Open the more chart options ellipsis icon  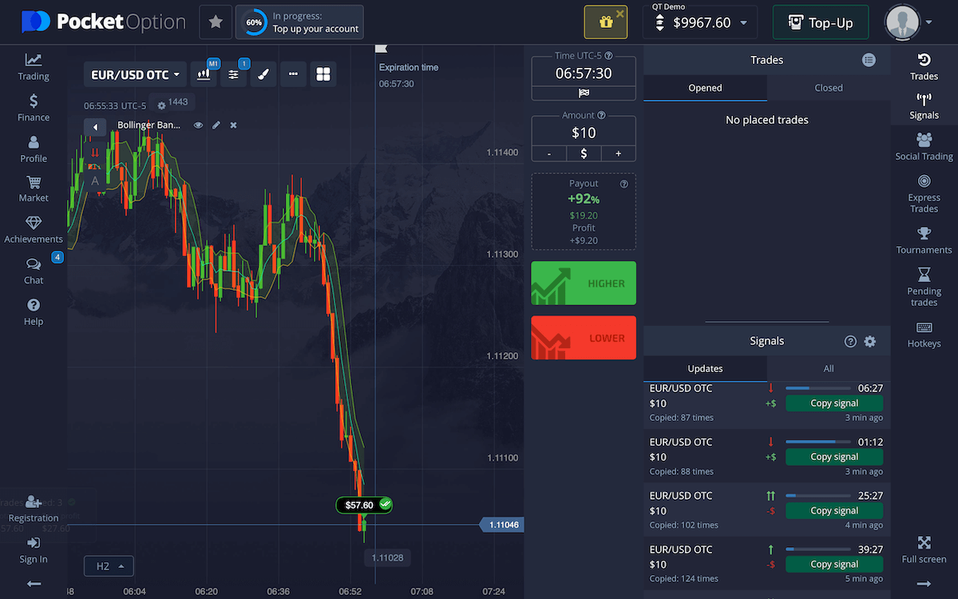point(293,73)
